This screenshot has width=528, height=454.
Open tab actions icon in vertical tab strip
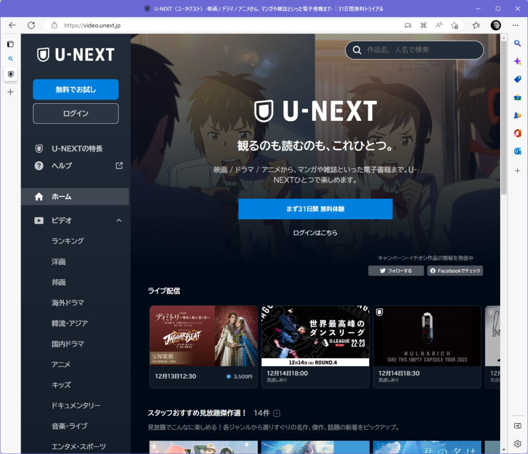click(10, 44)
